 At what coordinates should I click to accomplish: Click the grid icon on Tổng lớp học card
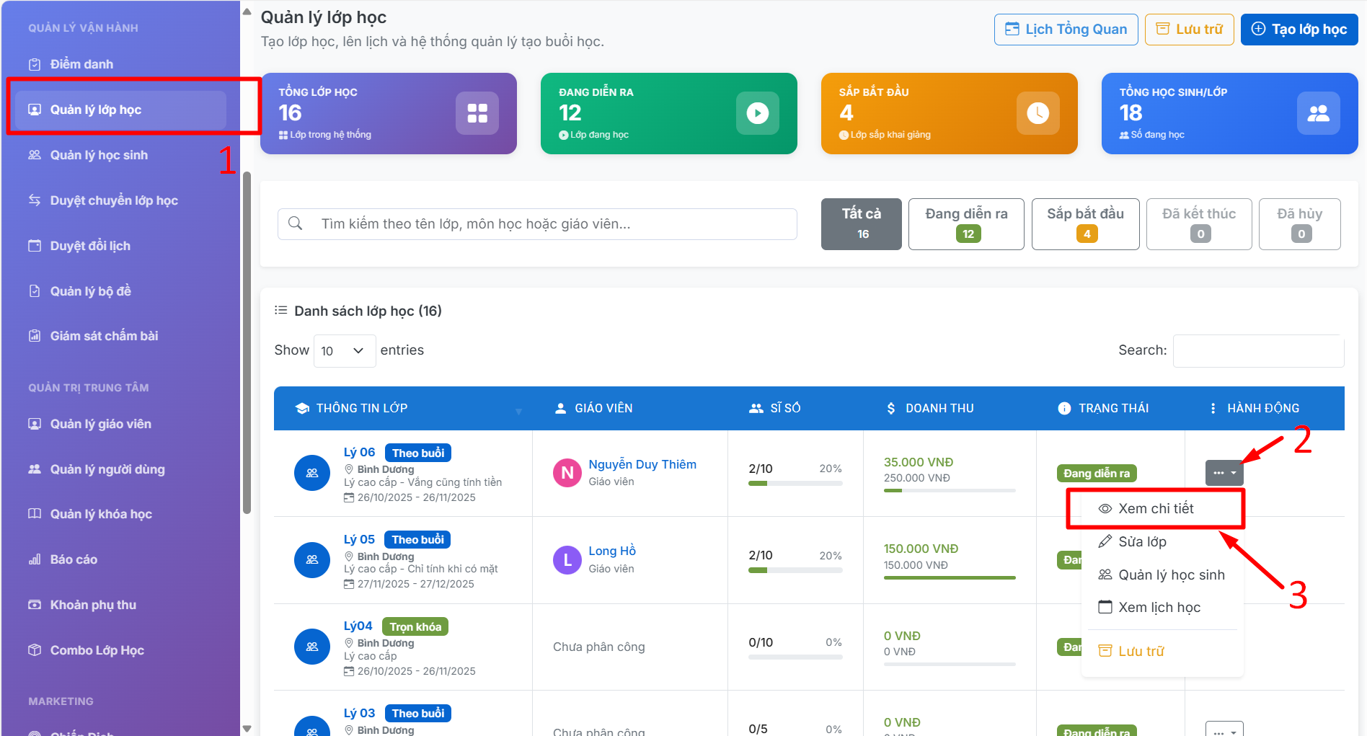[477, 113]
